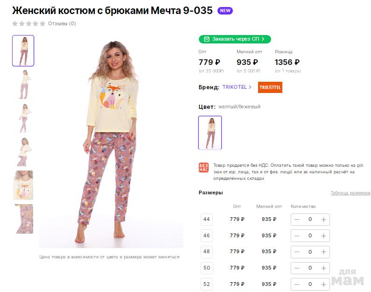Screen dimensions: 371x292
Task: Click the size 44 quantity input field
Action: point(310,220)
